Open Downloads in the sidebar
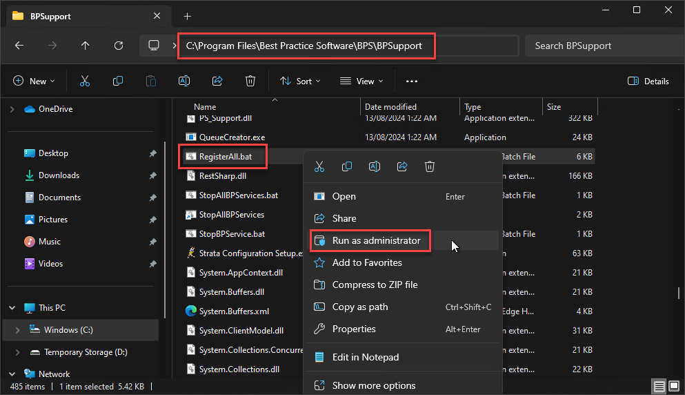 tap(59, 175)
